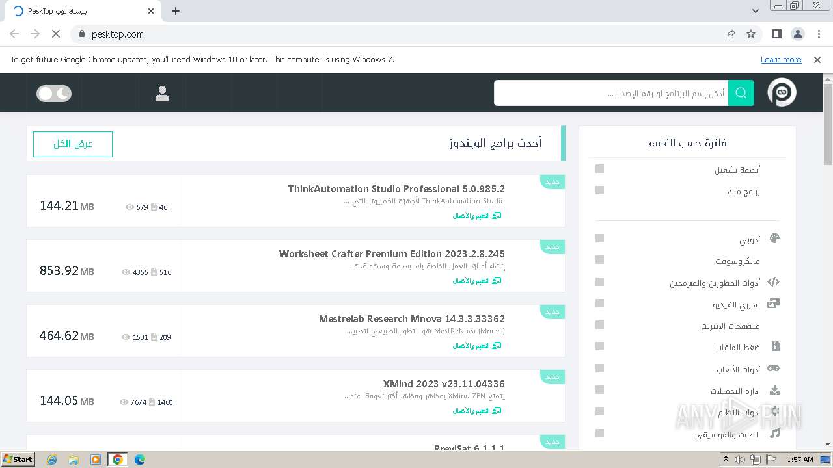Open the Chrome profile avatar
Image resolution: width=833 pixels, height=468 pixels.
point(798,34)
